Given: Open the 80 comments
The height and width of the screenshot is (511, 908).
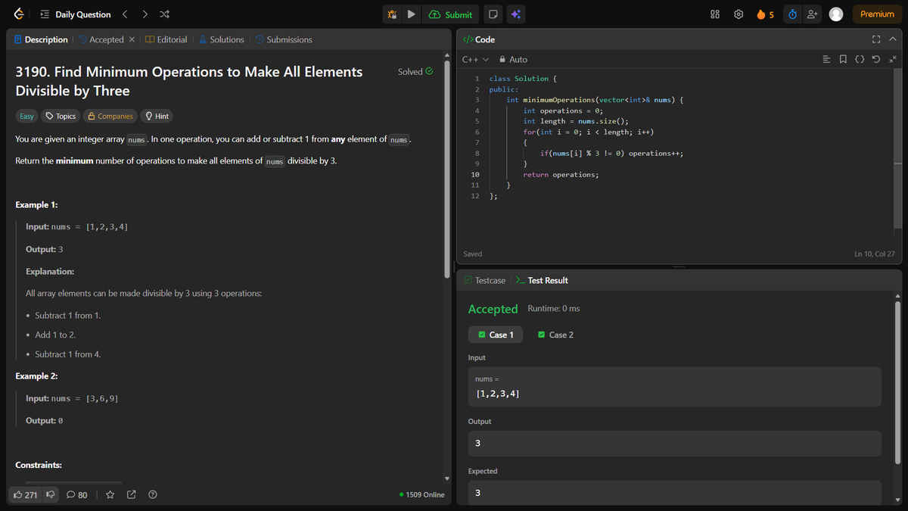Looking at the screenshot, I should 77,495.
